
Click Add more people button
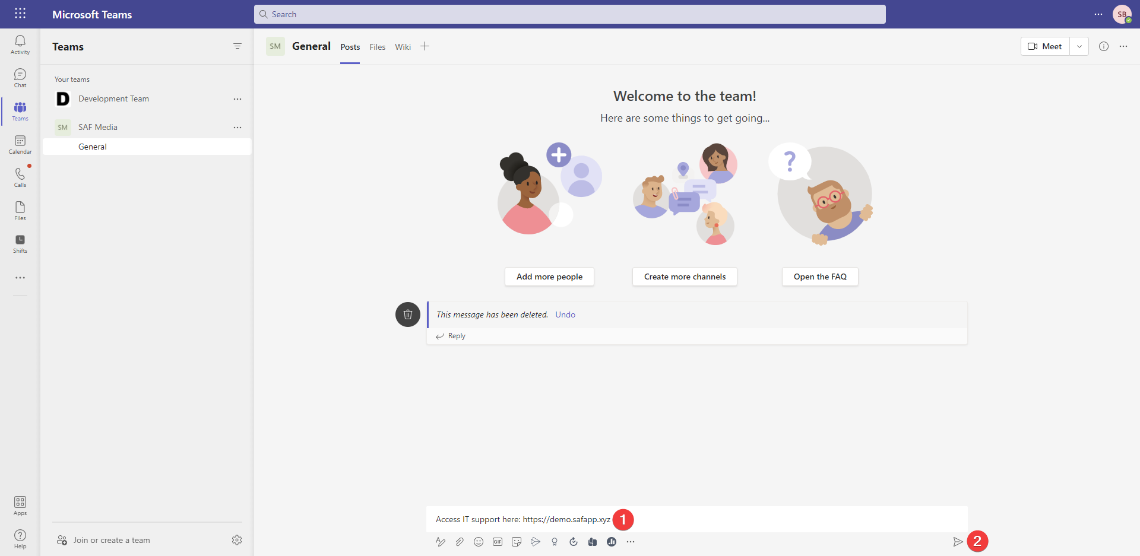pos(549,277)
